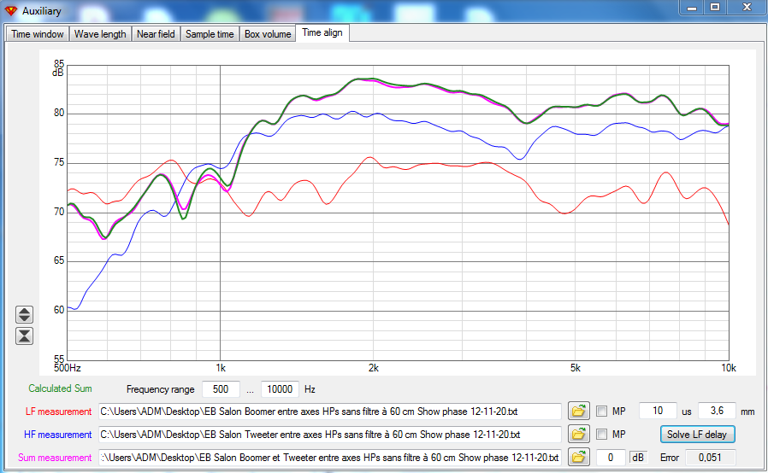Switch to the Time window tab
Screen dimensions: 768x473
pyautogui.click(x=38, y=34)
